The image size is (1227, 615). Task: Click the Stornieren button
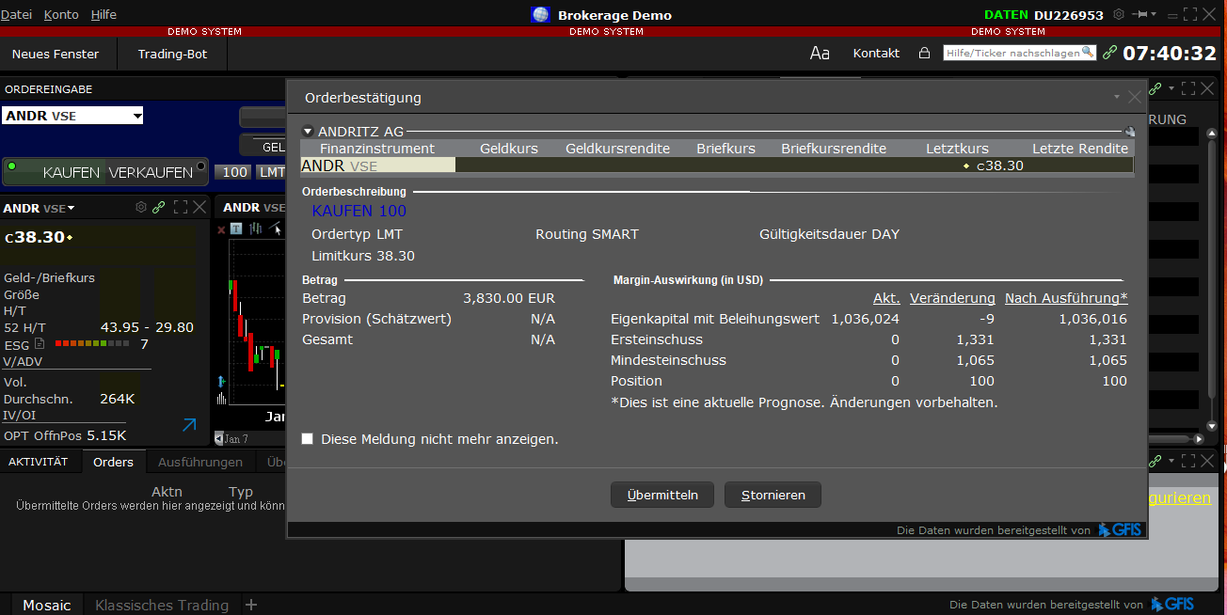tap(773, 495)
